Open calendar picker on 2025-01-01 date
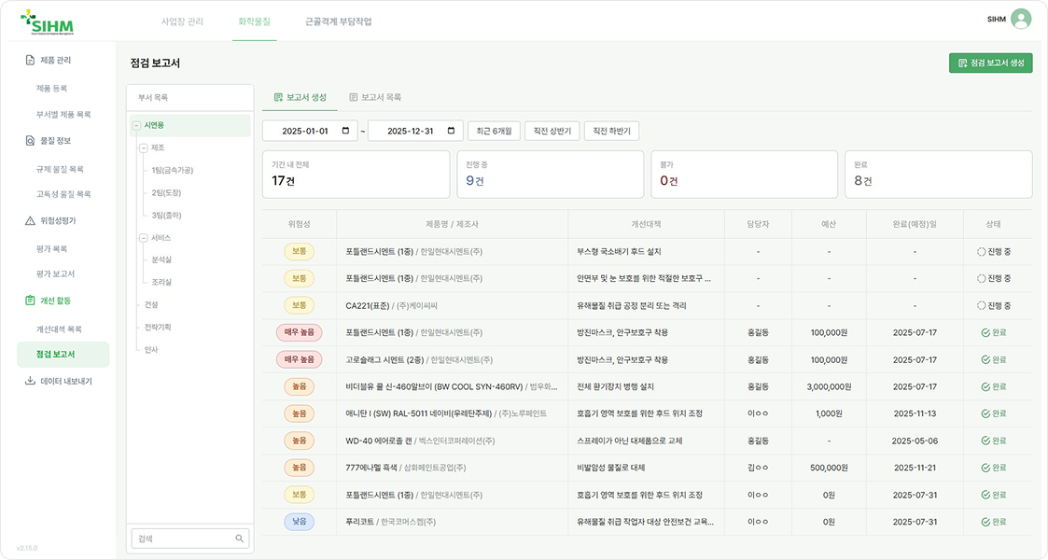This screenshot has height=560, width=1048. click(x=345, y=131)
